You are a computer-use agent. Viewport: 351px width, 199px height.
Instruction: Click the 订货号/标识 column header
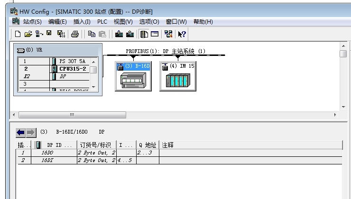pyautogui.click(x=97, y=145)
